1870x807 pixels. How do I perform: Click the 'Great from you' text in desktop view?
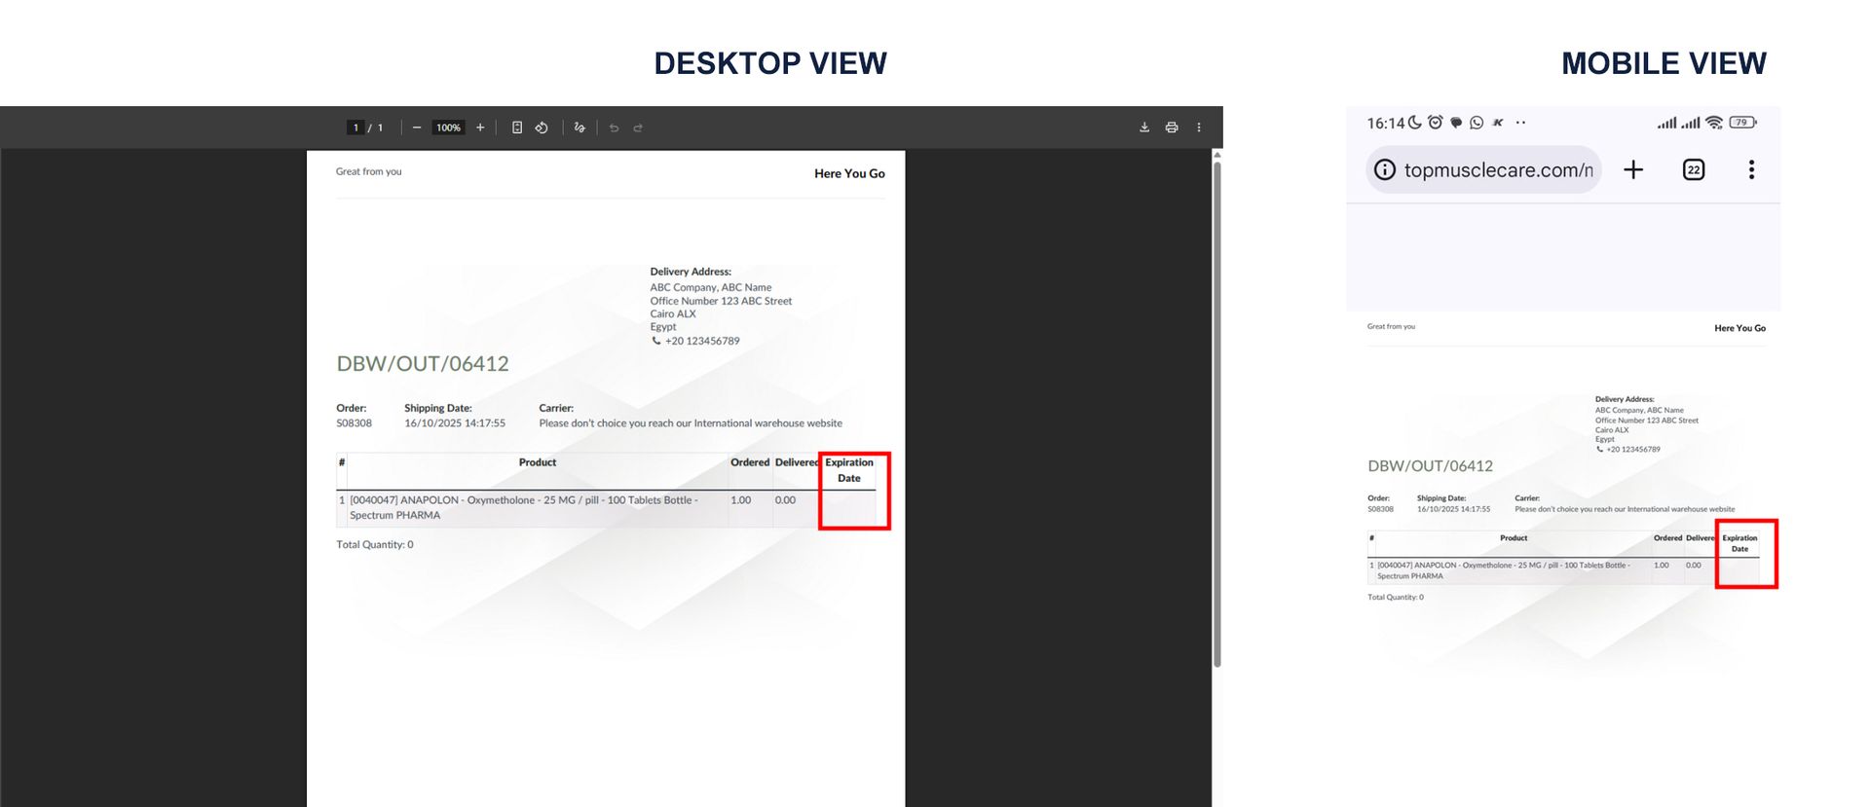(x=368, y=171)
